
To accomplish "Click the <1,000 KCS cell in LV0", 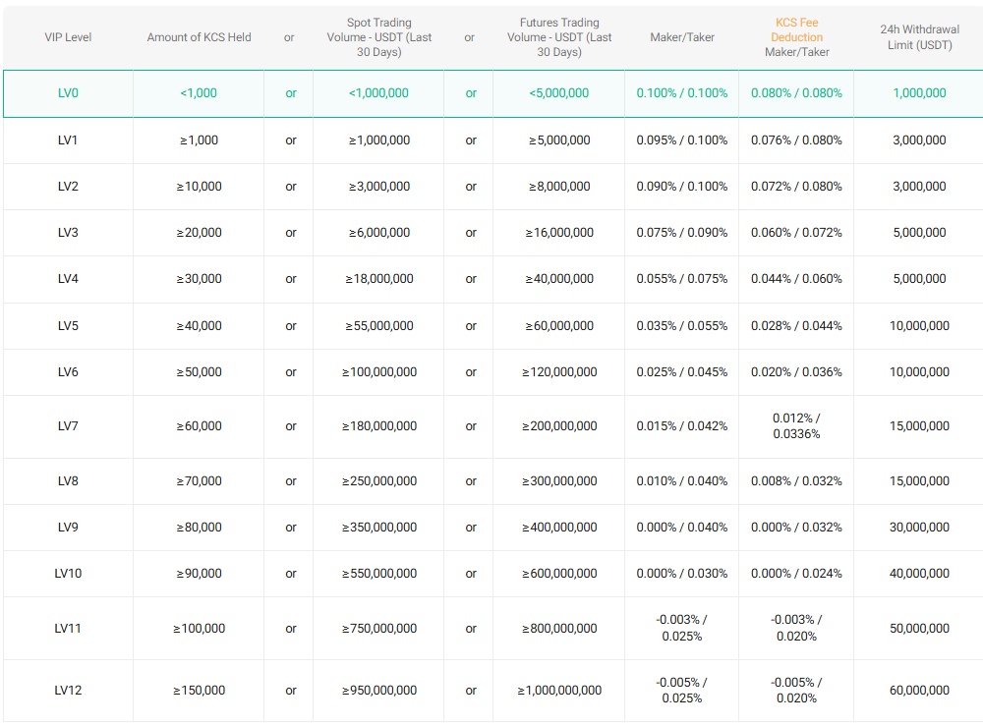I will tap(199, 93).
